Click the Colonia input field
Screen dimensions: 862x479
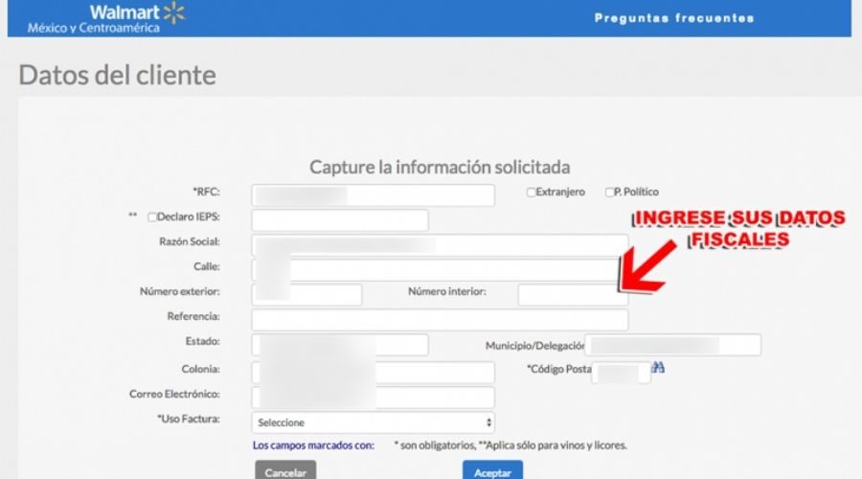click(x=373, y=372)
